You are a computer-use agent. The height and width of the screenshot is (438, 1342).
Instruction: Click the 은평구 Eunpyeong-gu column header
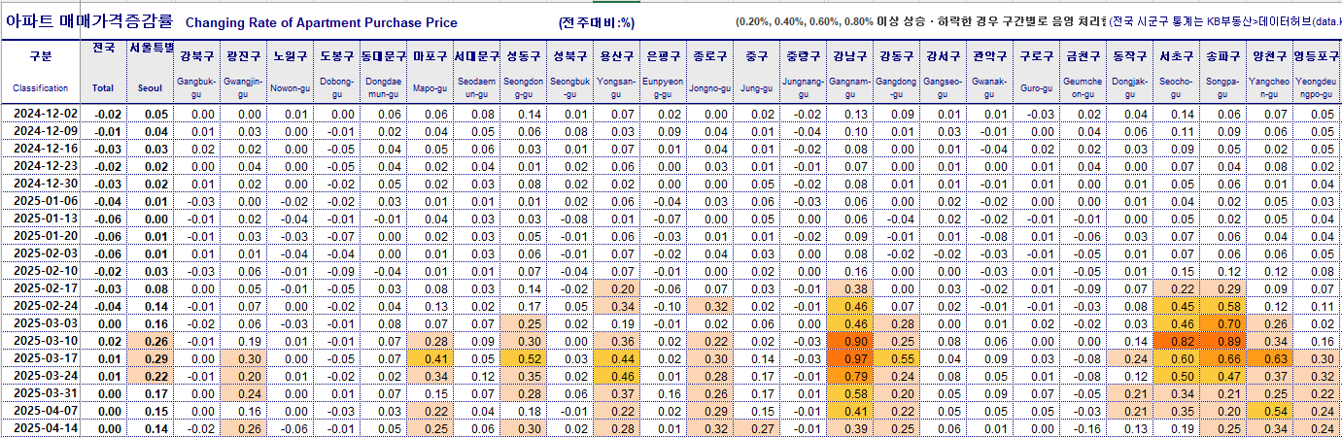pos(663,71)
